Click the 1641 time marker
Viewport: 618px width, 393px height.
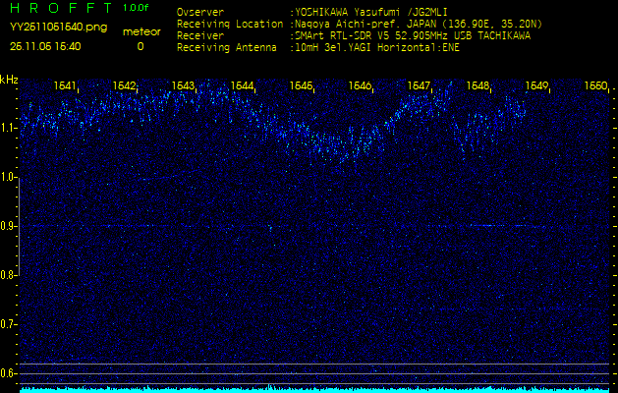66,86
